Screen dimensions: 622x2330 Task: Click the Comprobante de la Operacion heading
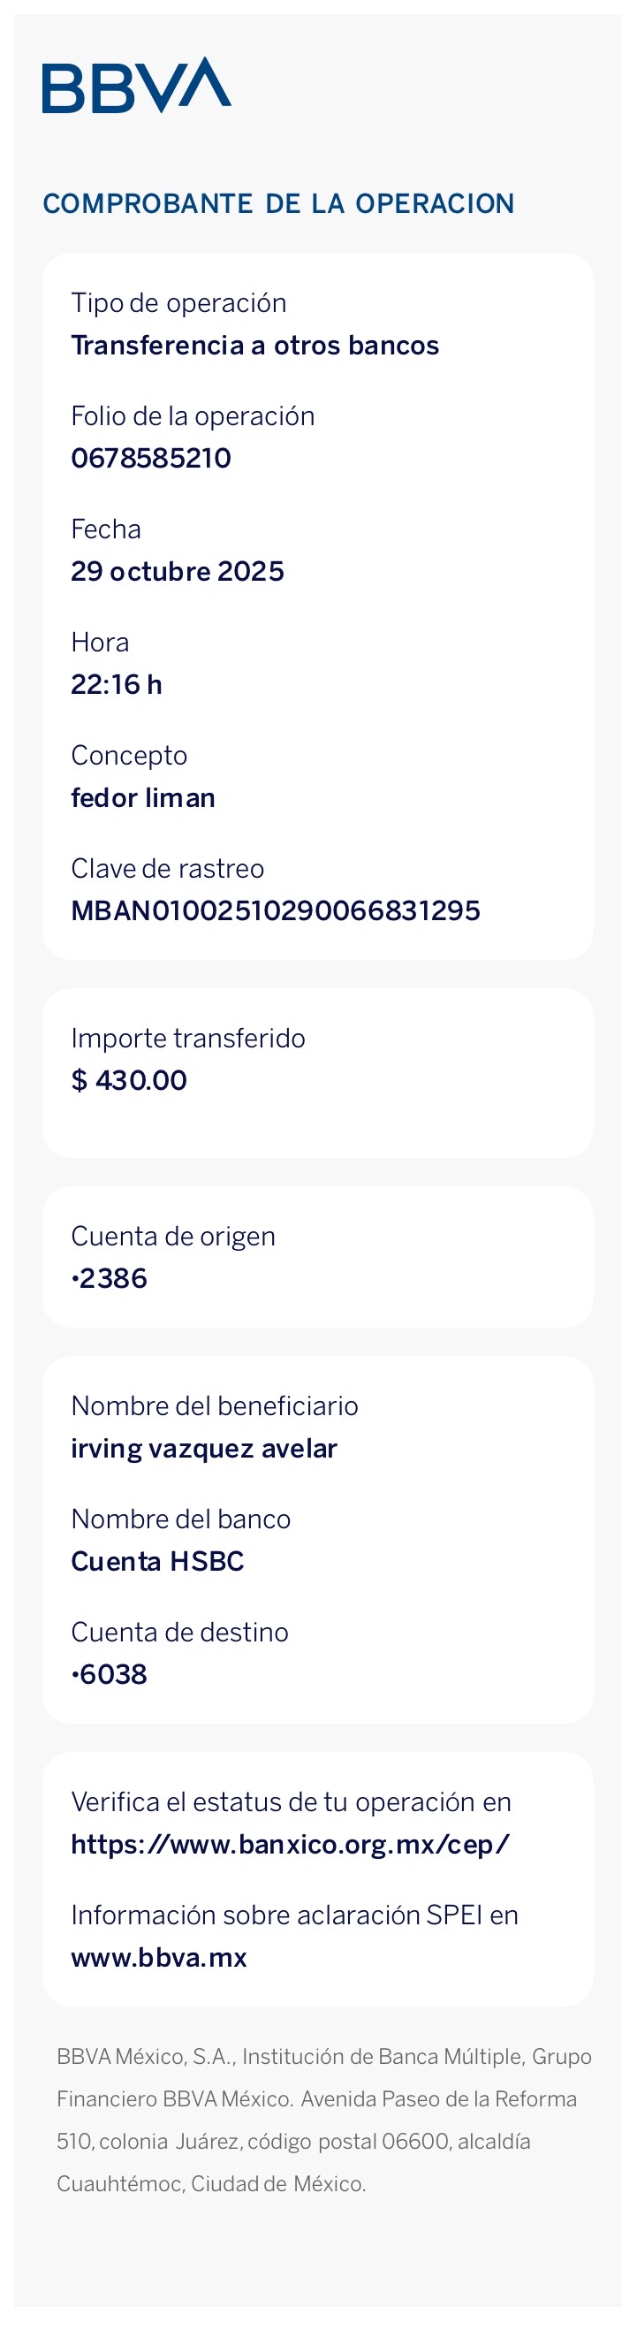(278, 203)
